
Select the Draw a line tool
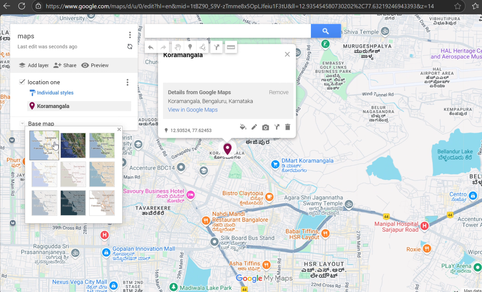pos(202,47)
